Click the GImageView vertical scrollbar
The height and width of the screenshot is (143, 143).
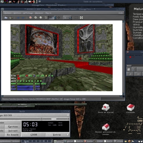point(124,58)
